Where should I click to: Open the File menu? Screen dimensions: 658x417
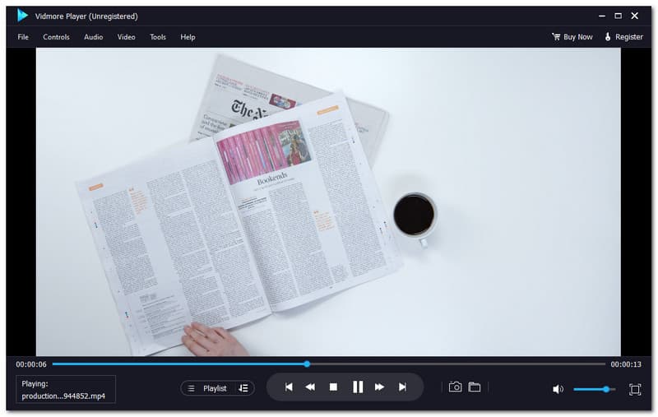coord(23,37)
